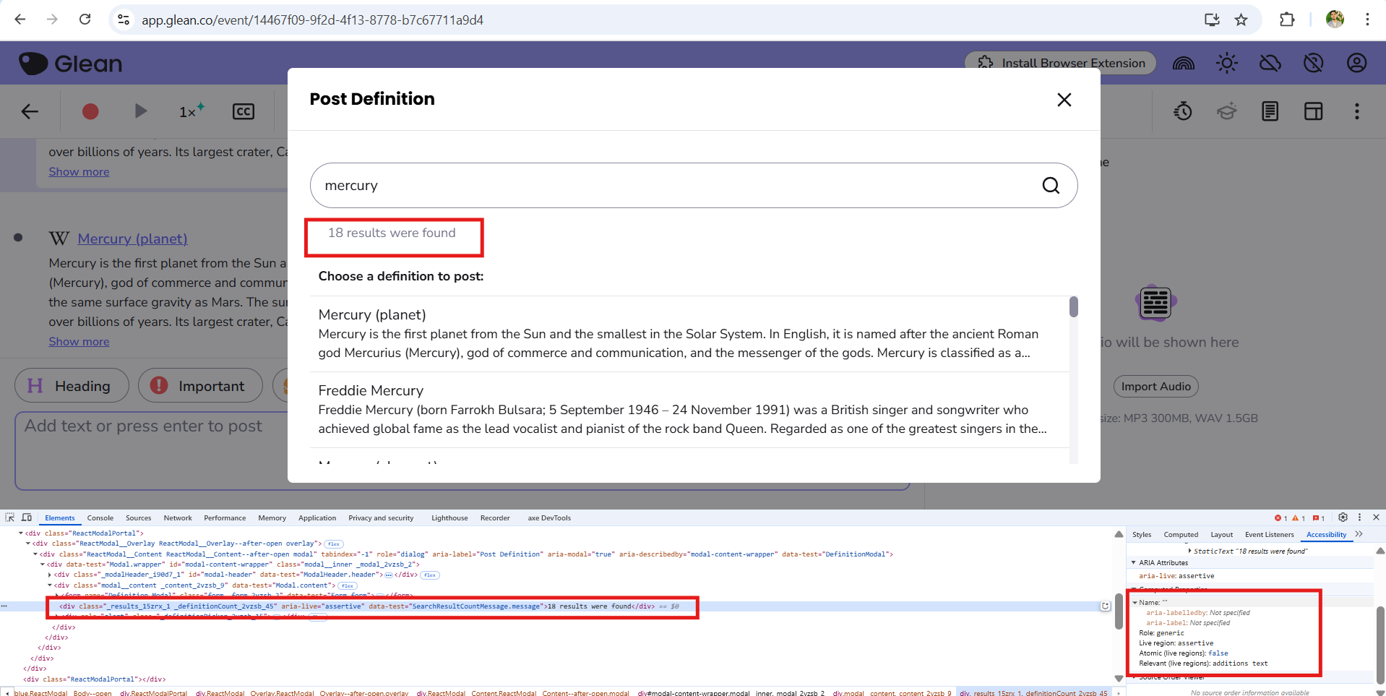Viewport: 1386px width, 696px height.
Task: Toggle closed captions CC button
Action: (243, 111)
